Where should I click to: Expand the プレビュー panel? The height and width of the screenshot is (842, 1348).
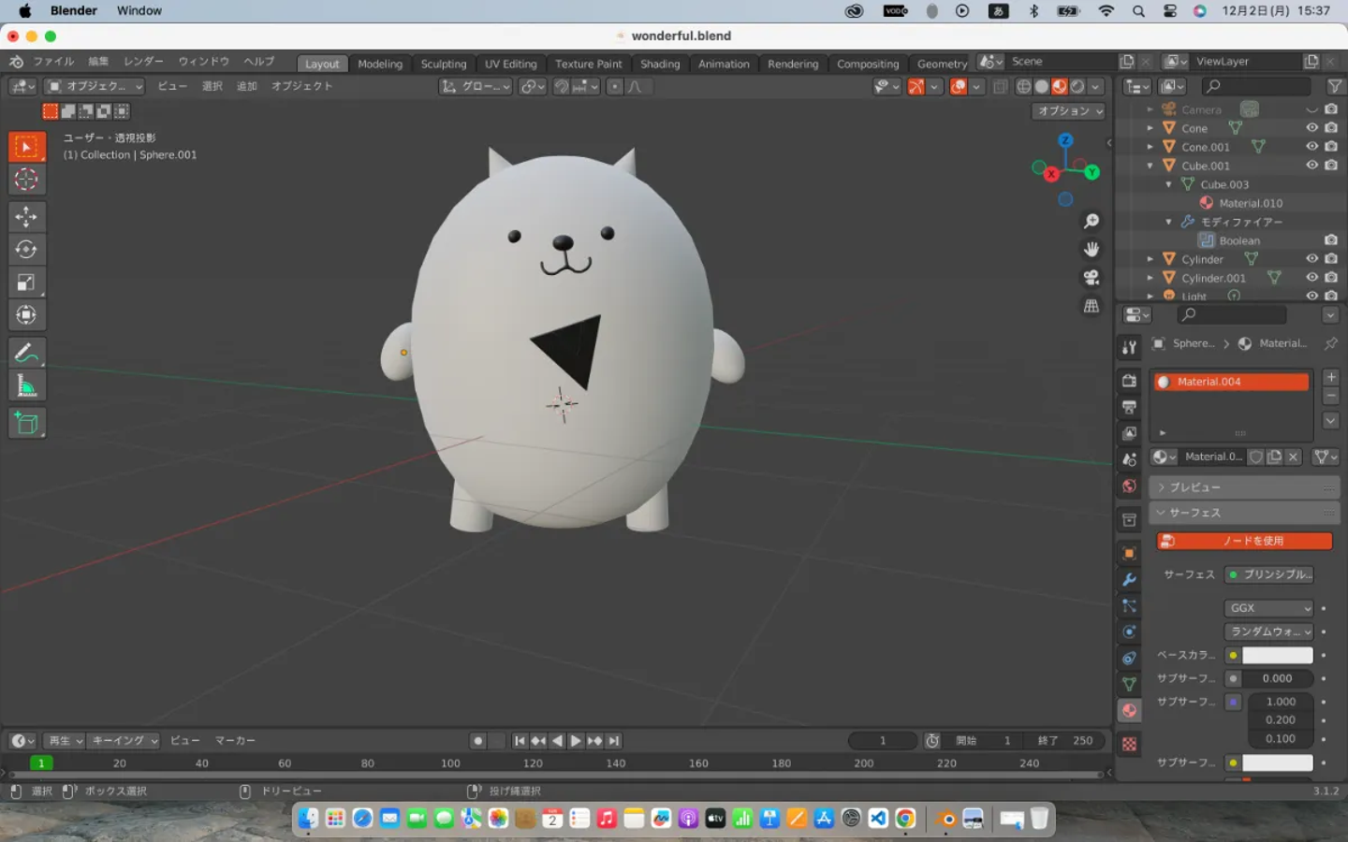click(x=1194, y=487)
